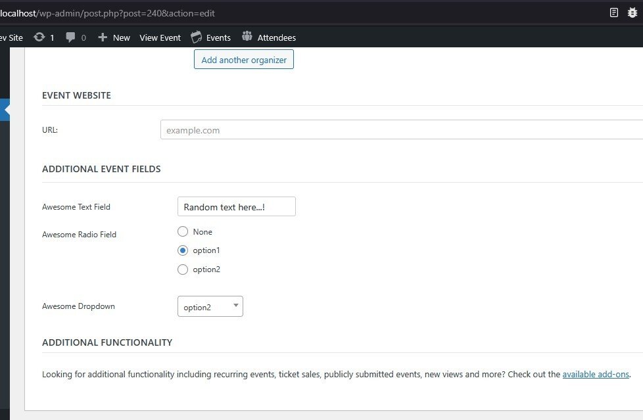Click the updates refresh icon in admin bar

[39, 37]
